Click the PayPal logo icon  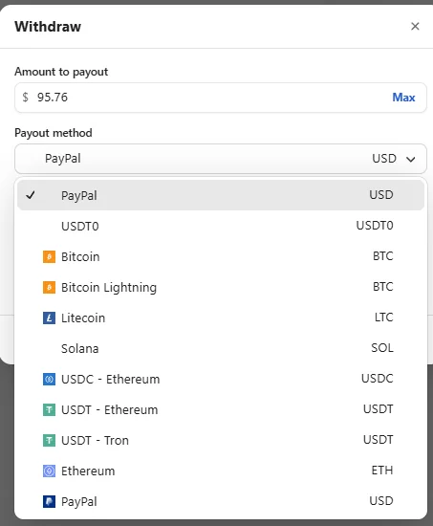tap(49, 502)
